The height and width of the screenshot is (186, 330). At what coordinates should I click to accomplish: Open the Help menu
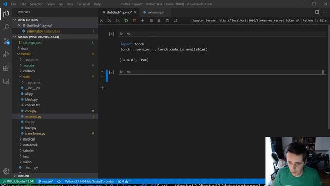(97, 4)
